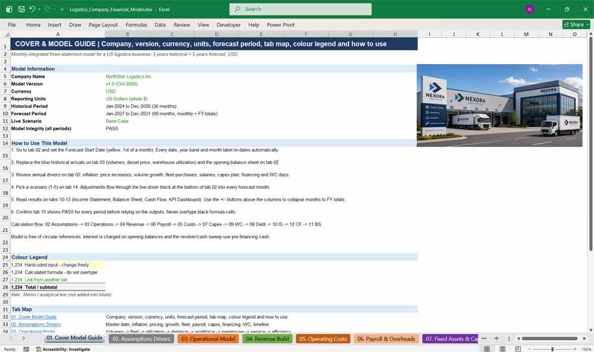
Task: Click the Share button
Action: pyautogui.click(x=576, y=24)
